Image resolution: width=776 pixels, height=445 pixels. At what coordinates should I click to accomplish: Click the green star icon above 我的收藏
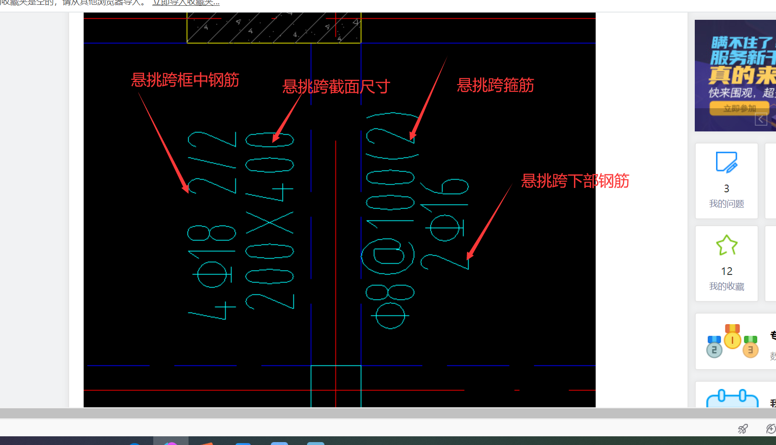coord(727,245)
